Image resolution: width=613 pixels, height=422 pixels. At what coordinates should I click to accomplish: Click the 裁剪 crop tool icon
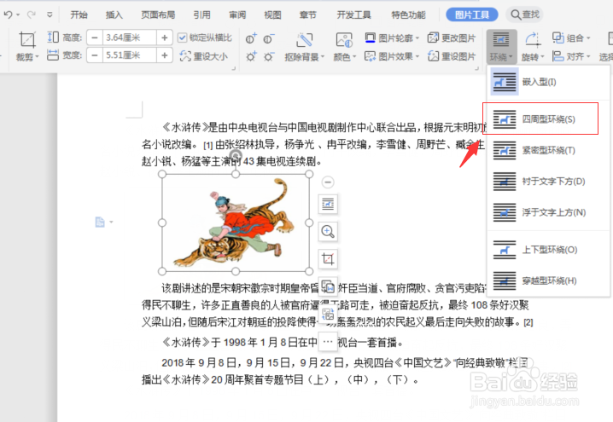(x=27, y=39)
